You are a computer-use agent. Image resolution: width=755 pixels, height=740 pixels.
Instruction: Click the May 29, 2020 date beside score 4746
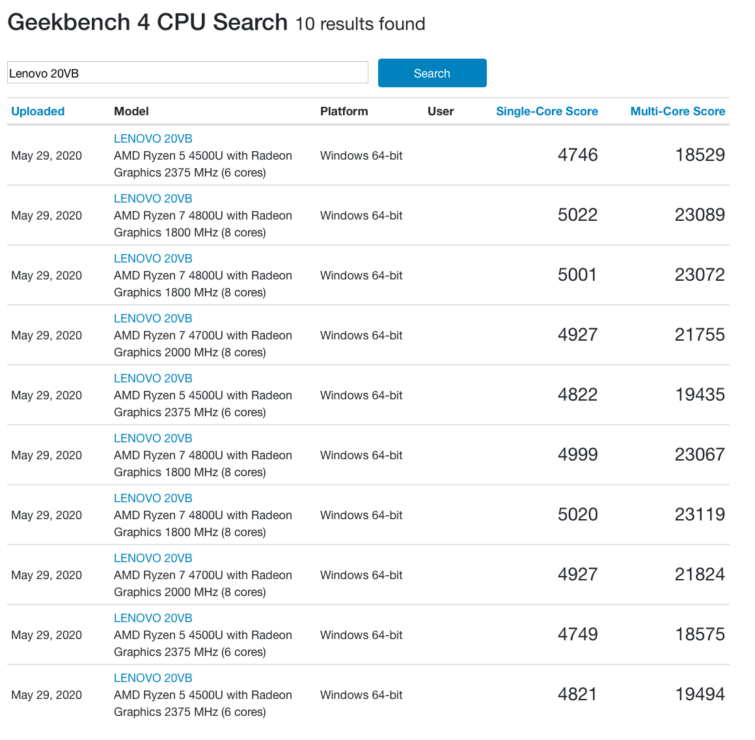coord(47,156)
